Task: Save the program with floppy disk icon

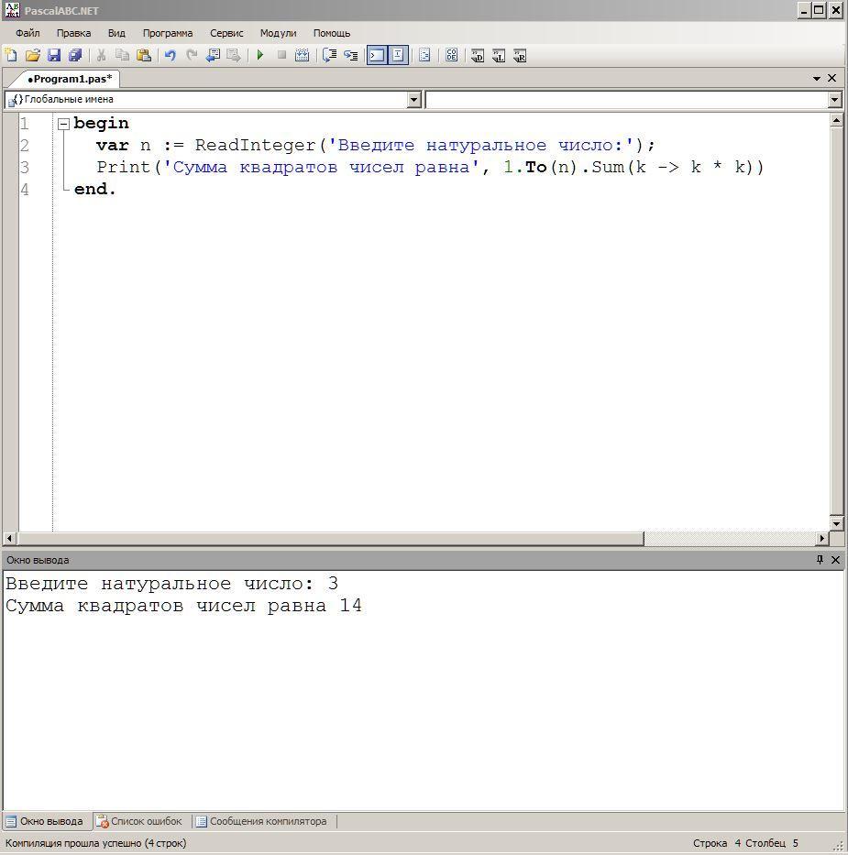Action: [53, 55]
